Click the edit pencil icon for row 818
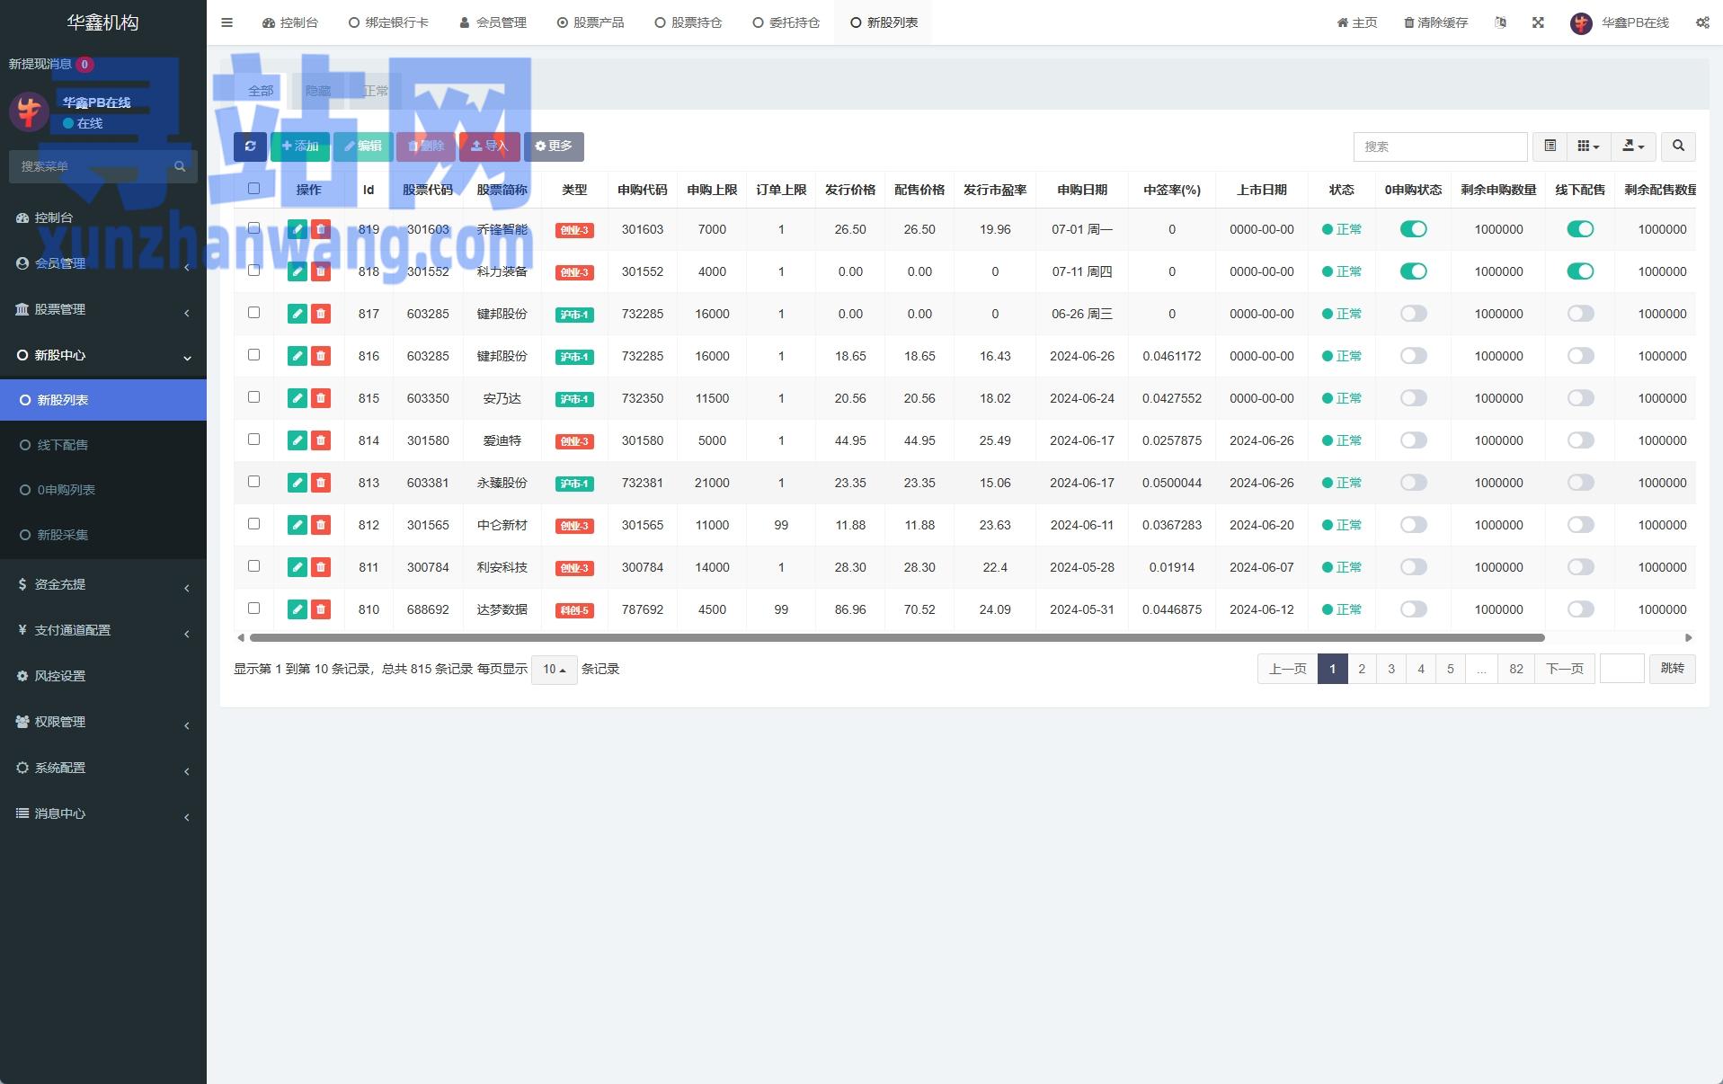This screenshot has width=1723, height=1084. pos(298,271)
